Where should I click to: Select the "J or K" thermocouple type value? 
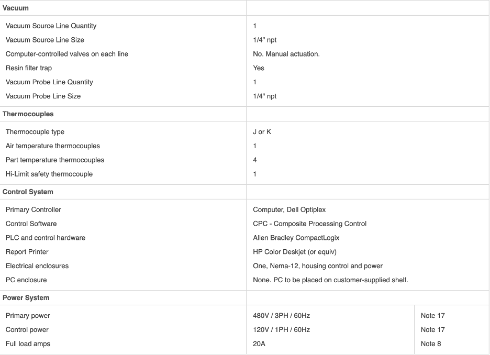262,131
